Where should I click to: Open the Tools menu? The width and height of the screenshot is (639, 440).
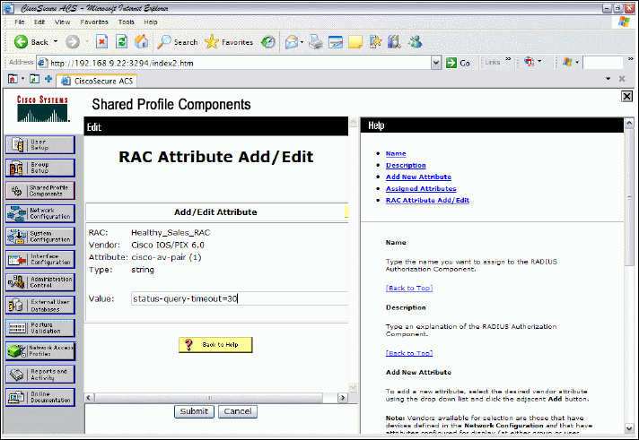click(127, 21)
